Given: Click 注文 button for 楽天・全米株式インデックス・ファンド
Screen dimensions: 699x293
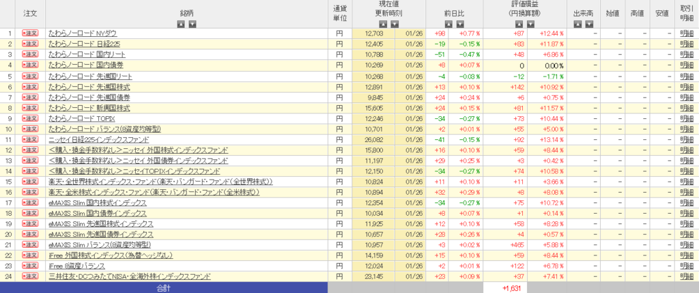Looking at the screenshot, I should tap(30, 192).
